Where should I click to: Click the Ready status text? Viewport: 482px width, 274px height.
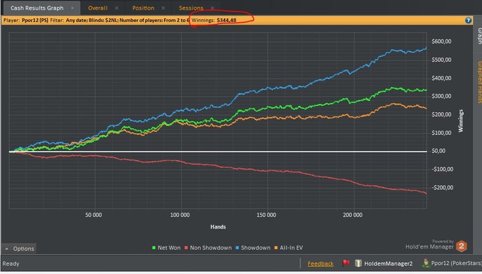[11, 264]
